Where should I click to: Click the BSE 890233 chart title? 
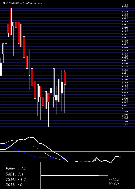tap(11, 3)
